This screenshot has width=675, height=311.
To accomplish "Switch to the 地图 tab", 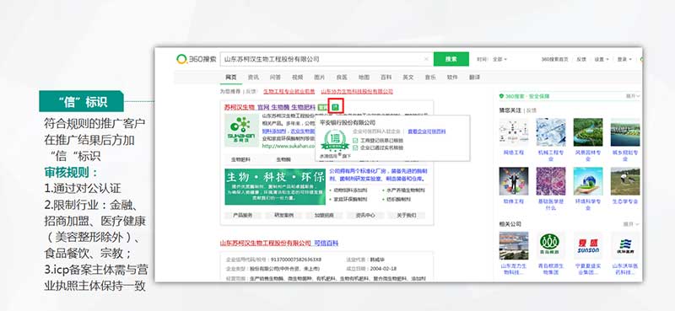I will click(364, 78).
